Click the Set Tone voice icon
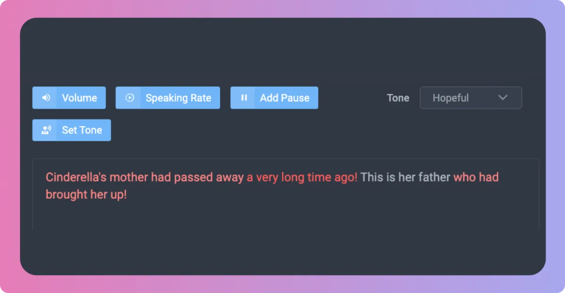 46,130
